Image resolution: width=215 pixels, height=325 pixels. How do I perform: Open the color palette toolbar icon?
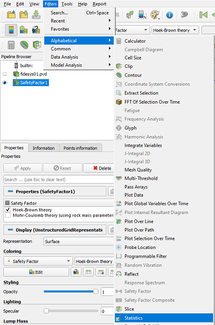point(155,15)
